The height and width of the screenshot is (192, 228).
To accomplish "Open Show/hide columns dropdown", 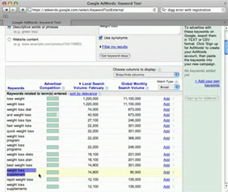I will click(x=146, y=75).
